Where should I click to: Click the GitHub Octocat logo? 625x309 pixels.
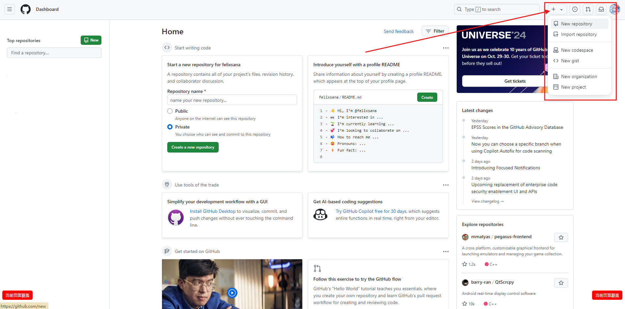pos(25,9)
